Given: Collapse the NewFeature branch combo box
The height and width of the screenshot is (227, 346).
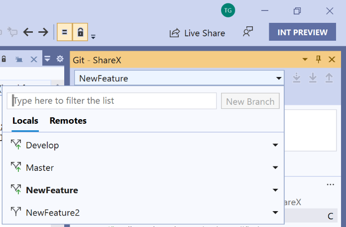Looking at the screenshot, I should (279, 78).
